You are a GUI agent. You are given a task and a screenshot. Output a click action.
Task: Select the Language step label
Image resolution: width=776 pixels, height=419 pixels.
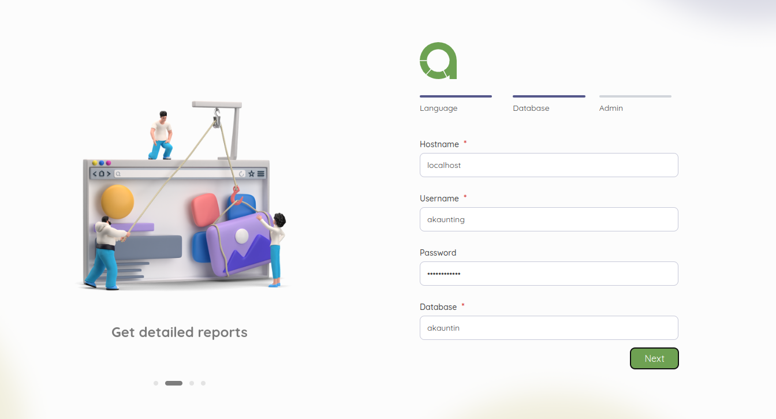[x=438, y=109]
